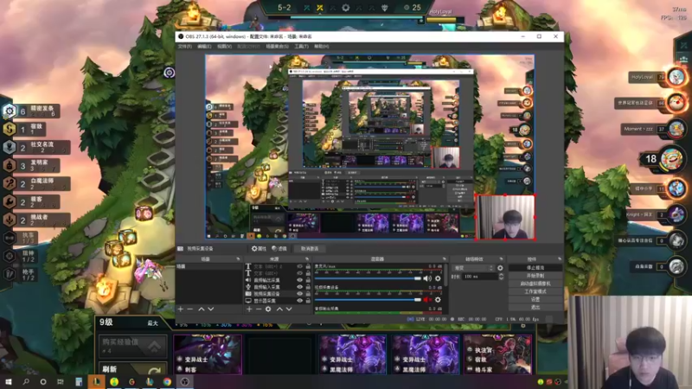Pop out the 混音器 dock header icon
The width and height of the screenshot is (692, 389).
[x=444, y=258]
